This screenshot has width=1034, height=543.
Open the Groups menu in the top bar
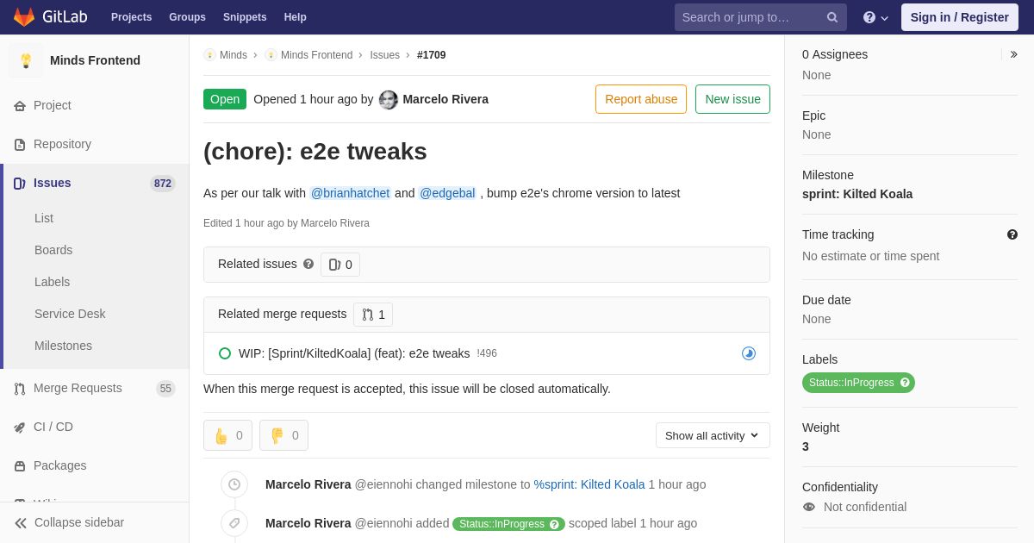point(187,17)
